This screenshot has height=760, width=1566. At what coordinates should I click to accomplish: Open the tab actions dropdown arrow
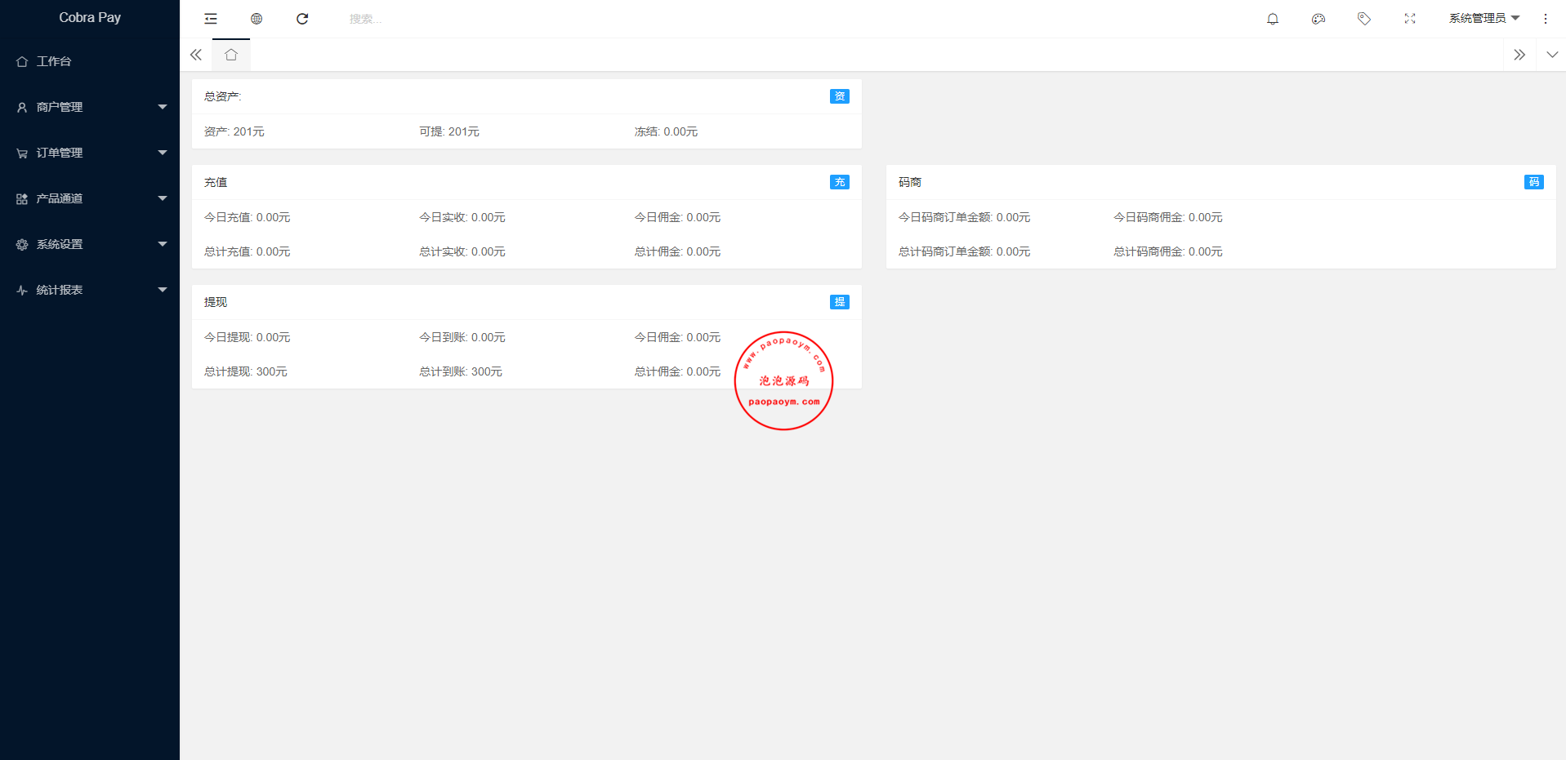coord(1551,55)
